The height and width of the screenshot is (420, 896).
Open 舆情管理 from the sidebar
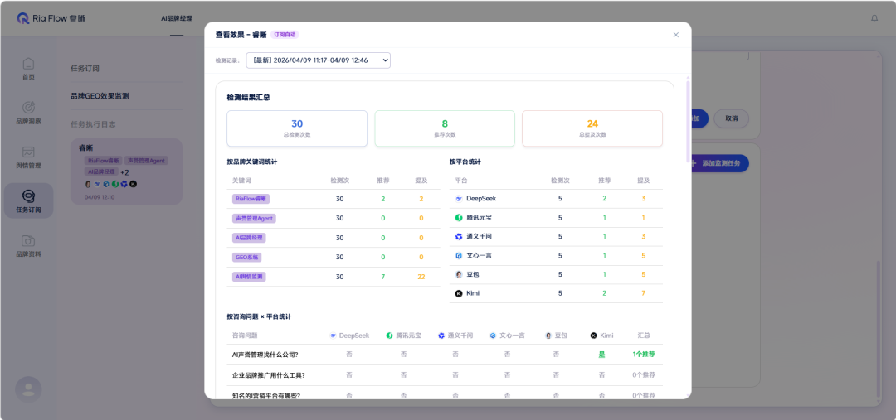tap(28, 155)
